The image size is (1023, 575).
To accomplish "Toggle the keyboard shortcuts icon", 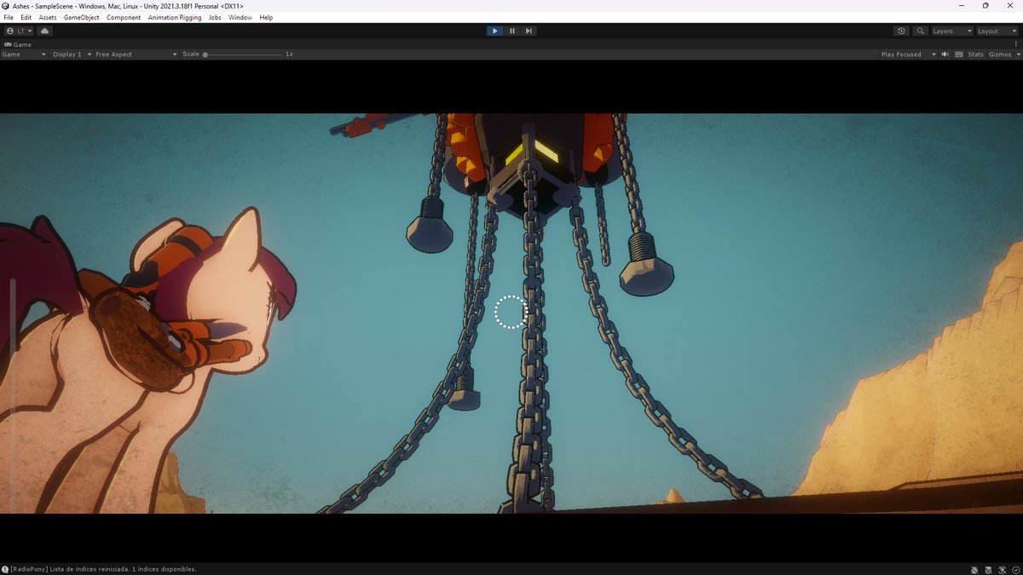I will (959, 55).
